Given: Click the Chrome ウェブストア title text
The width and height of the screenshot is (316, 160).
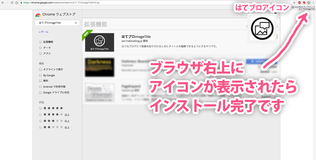Looking at the screenshot, I should coord(59,14).
